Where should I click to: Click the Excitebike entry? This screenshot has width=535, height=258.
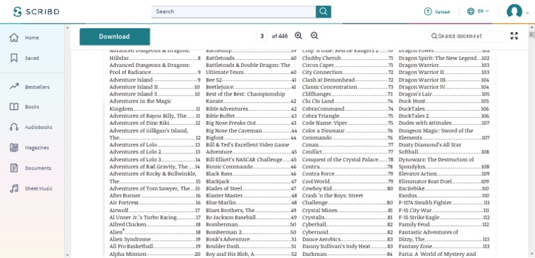tap(444, 189)
